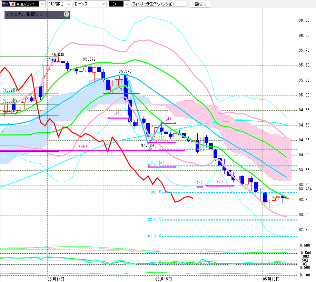
Task: Click the 96.25 price axis label
Action: point(304,20)
